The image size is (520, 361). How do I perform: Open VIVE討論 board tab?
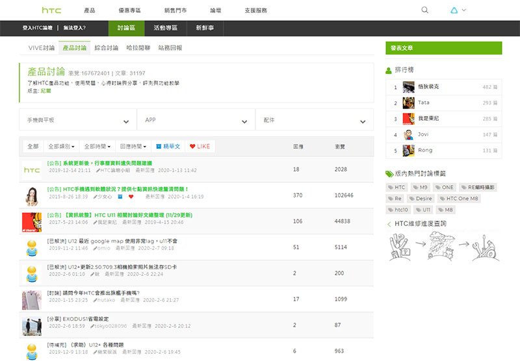tap(42, 48)
